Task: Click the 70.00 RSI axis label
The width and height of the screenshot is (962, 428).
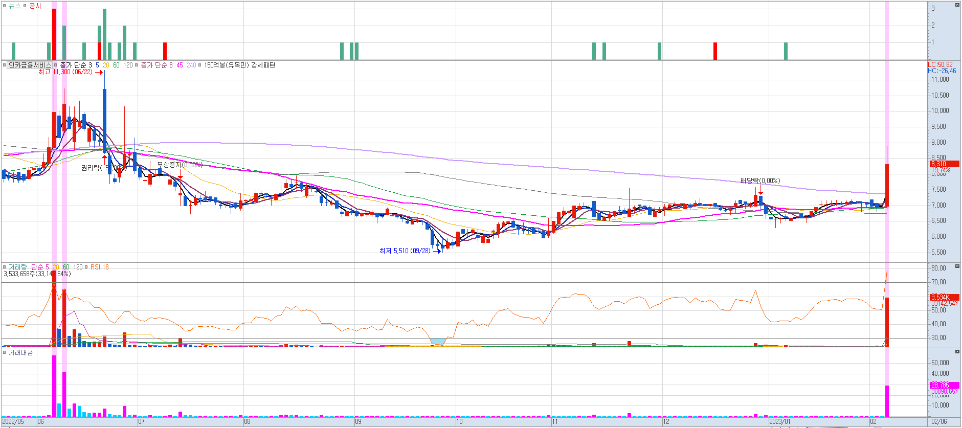Action: (938, 282)
